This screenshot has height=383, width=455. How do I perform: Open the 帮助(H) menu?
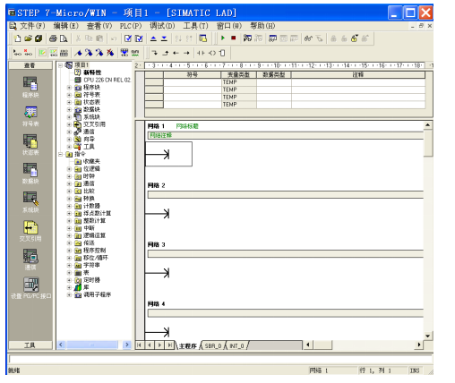coord(262,26)
